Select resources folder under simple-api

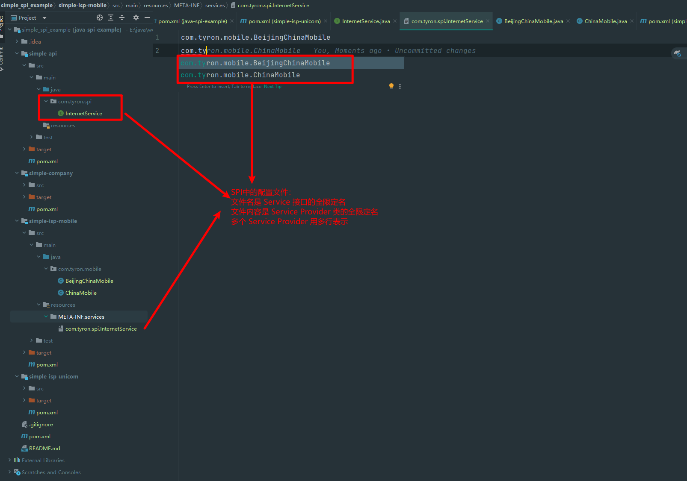59,125
